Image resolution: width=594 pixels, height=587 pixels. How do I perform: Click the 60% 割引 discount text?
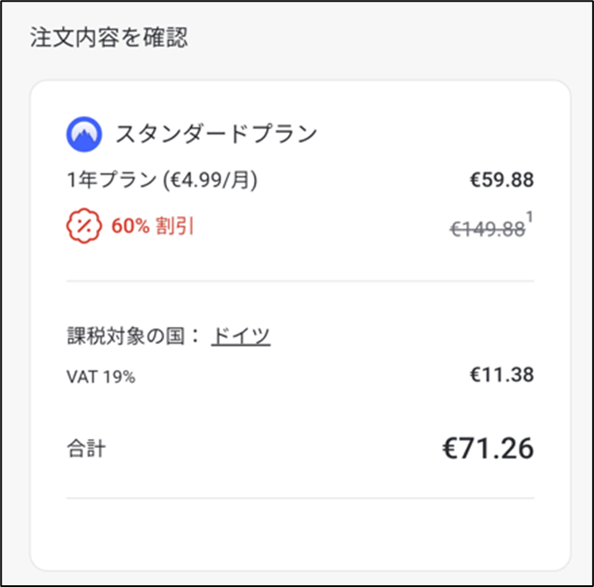[x=153, y=227]
